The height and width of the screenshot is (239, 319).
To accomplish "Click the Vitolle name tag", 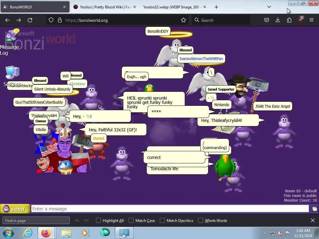I will tap(41, 129).
